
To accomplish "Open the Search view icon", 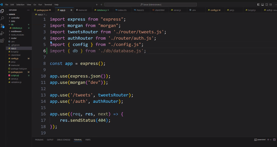I will pyautogui.click(x=2, y=18).
